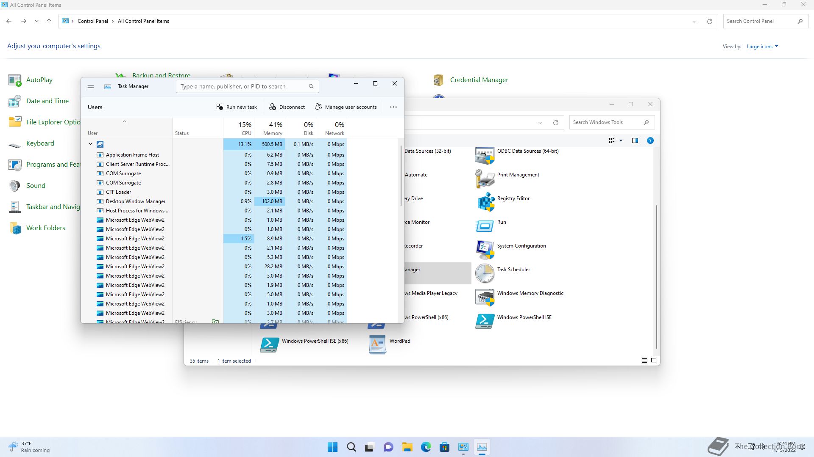Collapse the user row in Task Manager
Screen dimensions: 814x457
coord(90,144)
